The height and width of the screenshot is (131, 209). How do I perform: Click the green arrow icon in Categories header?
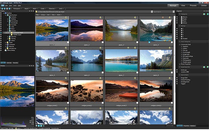207,14
